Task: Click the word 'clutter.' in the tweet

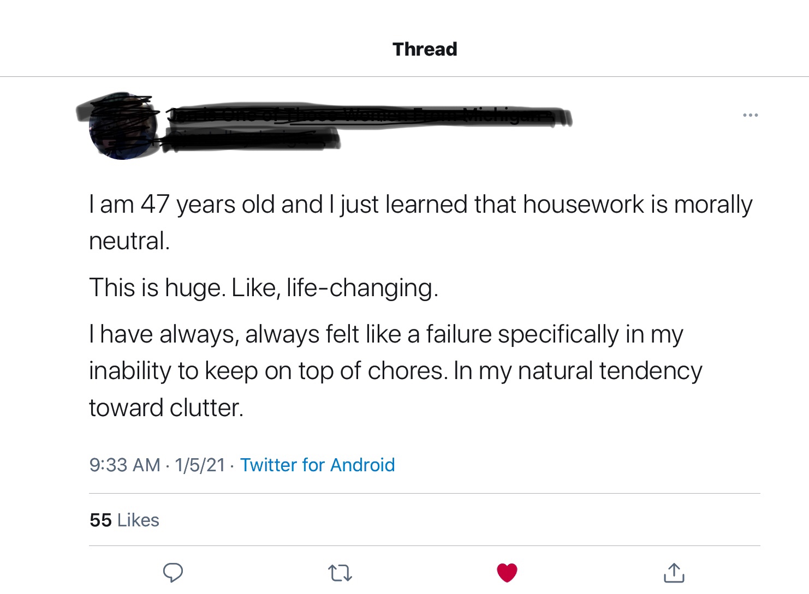Action: coord(206,407)
